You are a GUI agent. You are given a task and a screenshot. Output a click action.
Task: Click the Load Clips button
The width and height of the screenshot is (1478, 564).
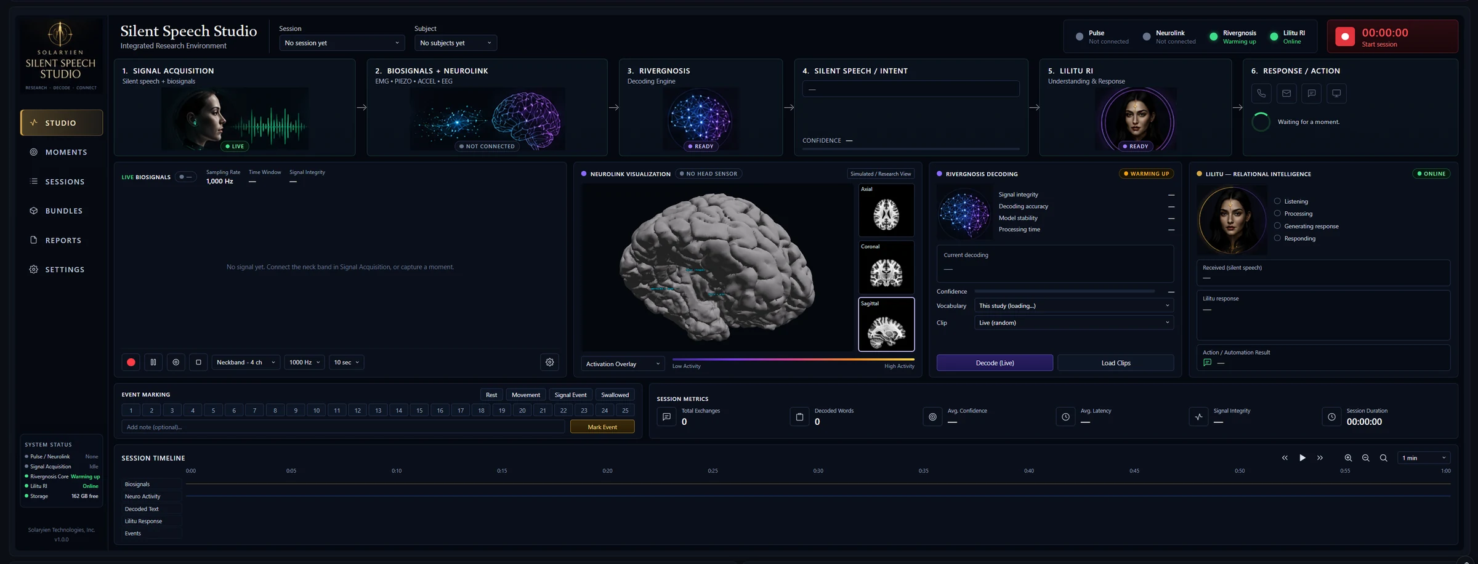1116,363
